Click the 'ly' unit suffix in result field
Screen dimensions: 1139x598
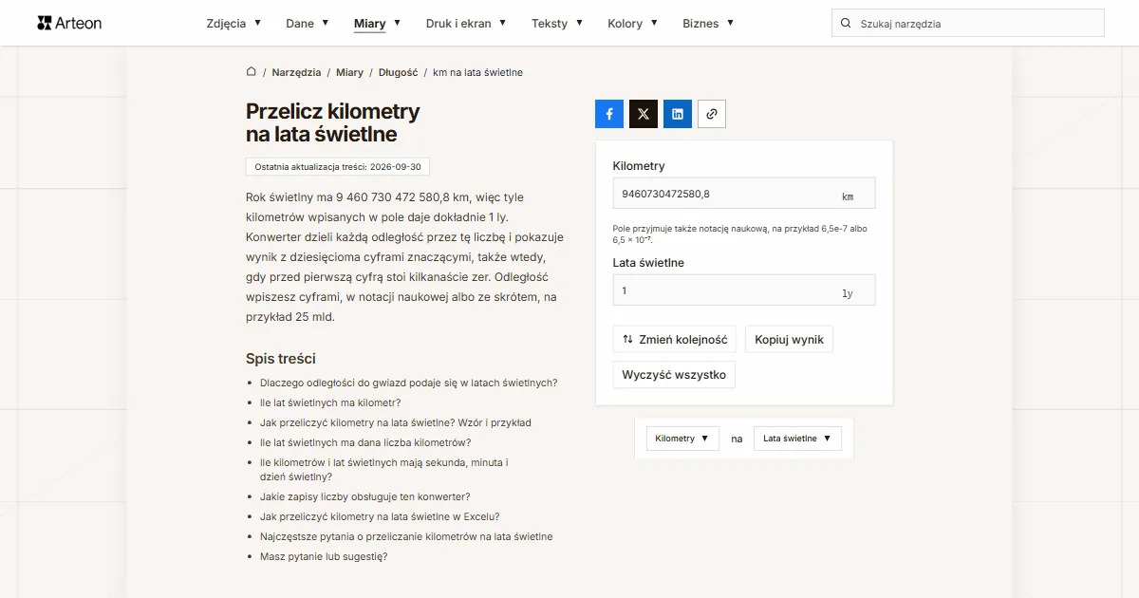[x=848, y=294]
